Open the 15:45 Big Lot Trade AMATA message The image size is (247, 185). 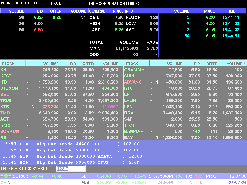point(72,156)
